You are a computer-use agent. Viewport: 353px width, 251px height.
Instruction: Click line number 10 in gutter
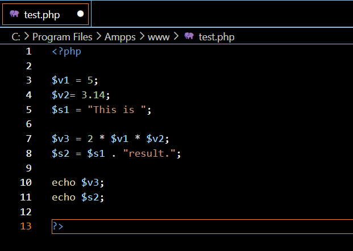pyautogui.click(x=26, y=182)
